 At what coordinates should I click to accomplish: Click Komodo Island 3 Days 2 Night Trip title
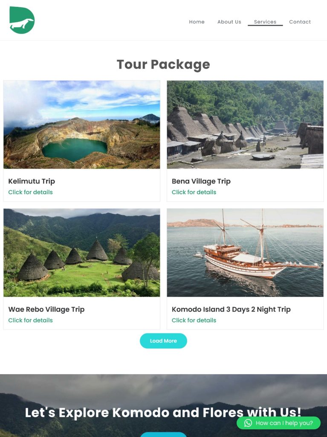[231, 309]
